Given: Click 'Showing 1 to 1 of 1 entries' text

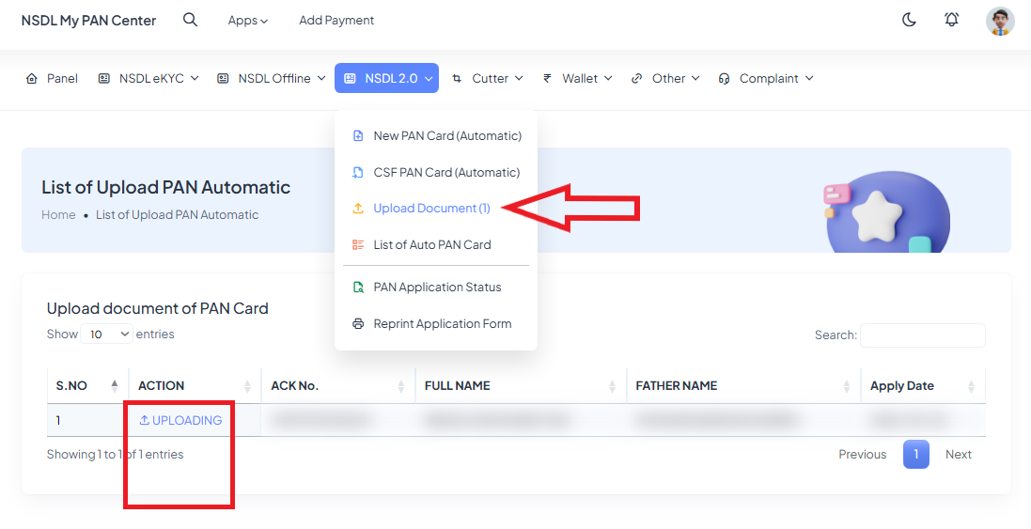Looking at the screenshot, I should pyautogui.click(x=115, y=454).
